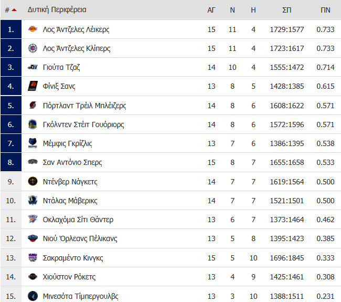Image resolution: width=341 pixels, height=302 pixels.
Task: Open Ντάλας Μάβερικς team link
Action: pyautogui.click(x=70, y=201)
